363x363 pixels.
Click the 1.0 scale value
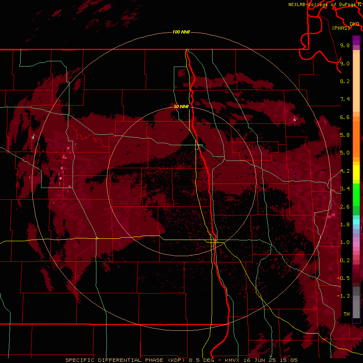click(345, 242)
